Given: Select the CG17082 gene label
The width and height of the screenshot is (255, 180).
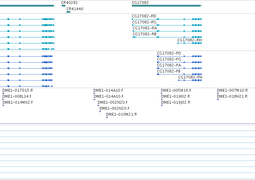Looking at the screenshot, I should coord(140,3).
